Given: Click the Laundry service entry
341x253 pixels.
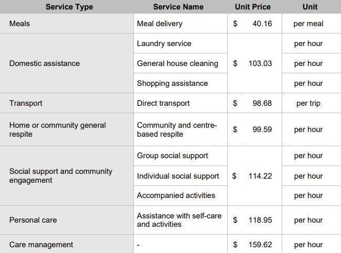Looking at the screenshot, I should [164, 43].
